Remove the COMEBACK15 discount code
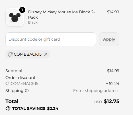Viewport: 133px width, 115px height. tap(46, 54)
